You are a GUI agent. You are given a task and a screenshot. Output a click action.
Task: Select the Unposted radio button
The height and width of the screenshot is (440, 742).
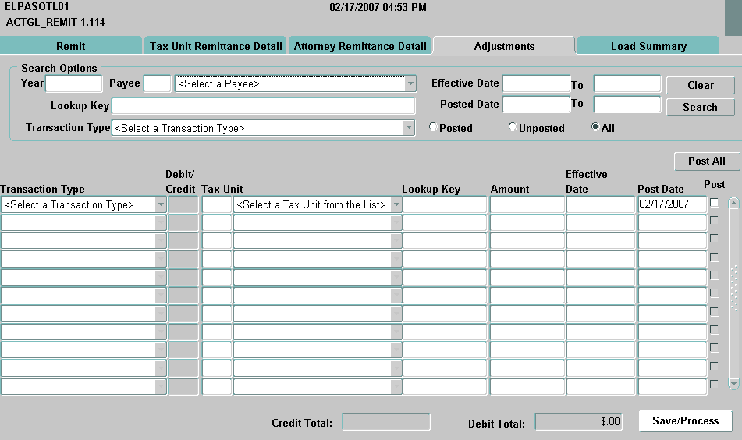513,128
